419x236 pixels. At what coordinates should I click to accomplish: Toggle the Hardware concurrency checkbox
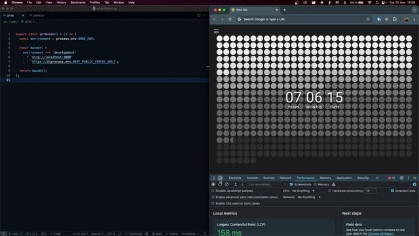click(329, 191)
